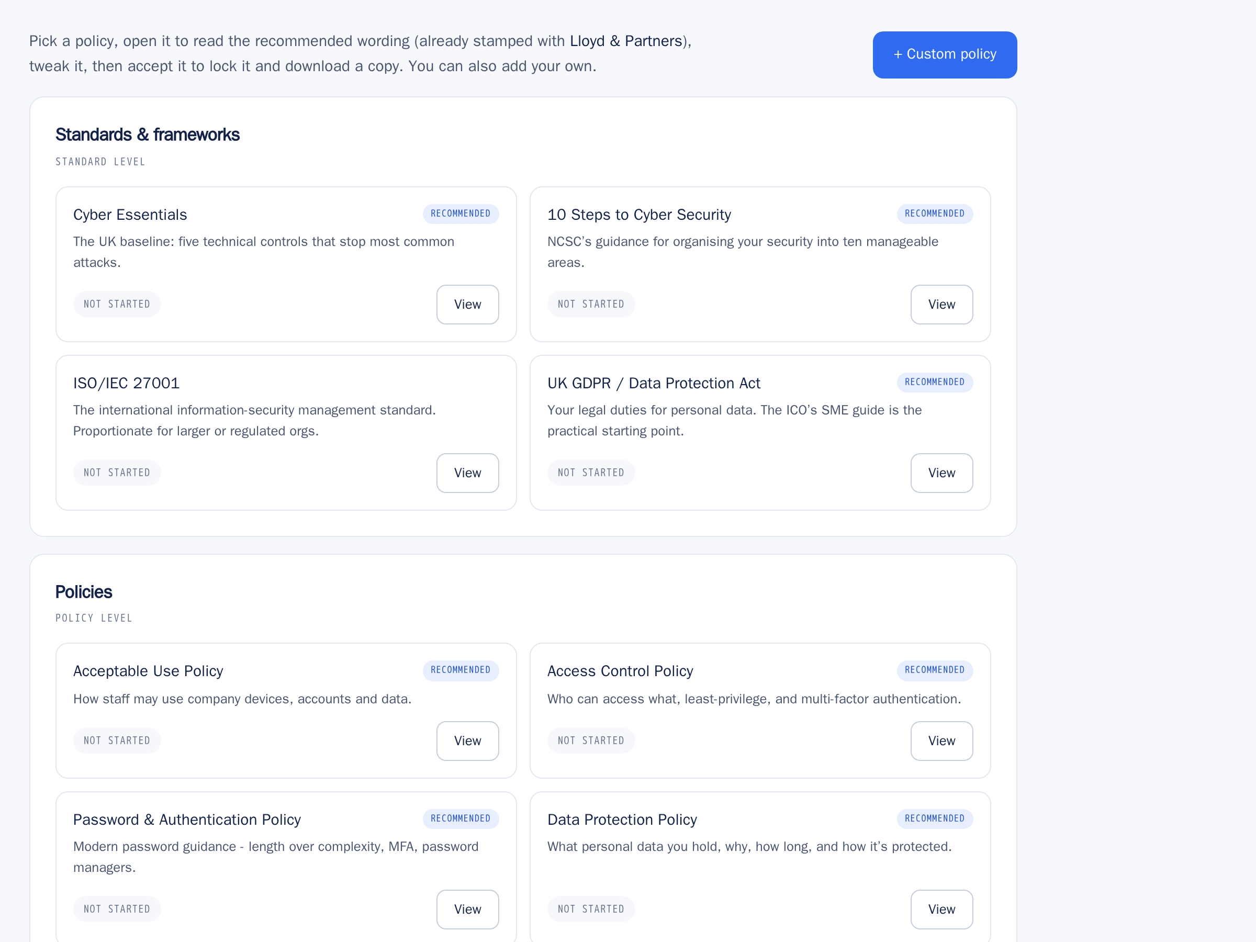Click the Not Started status on Access Control Policy
Viewport: 1256px width, 942px height.
(591, 741)
